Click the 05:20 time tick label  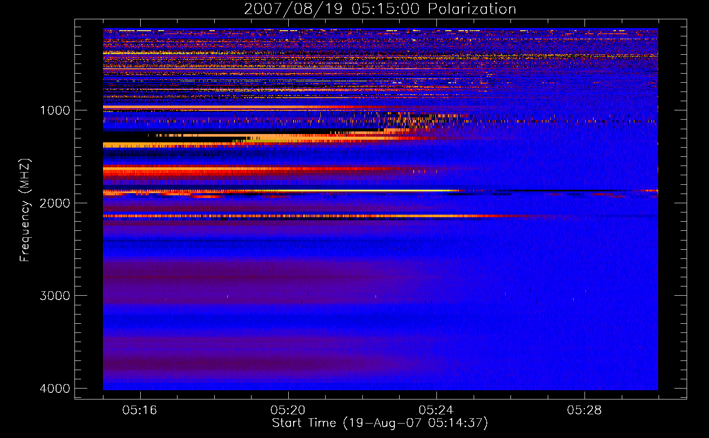point(288,410)
